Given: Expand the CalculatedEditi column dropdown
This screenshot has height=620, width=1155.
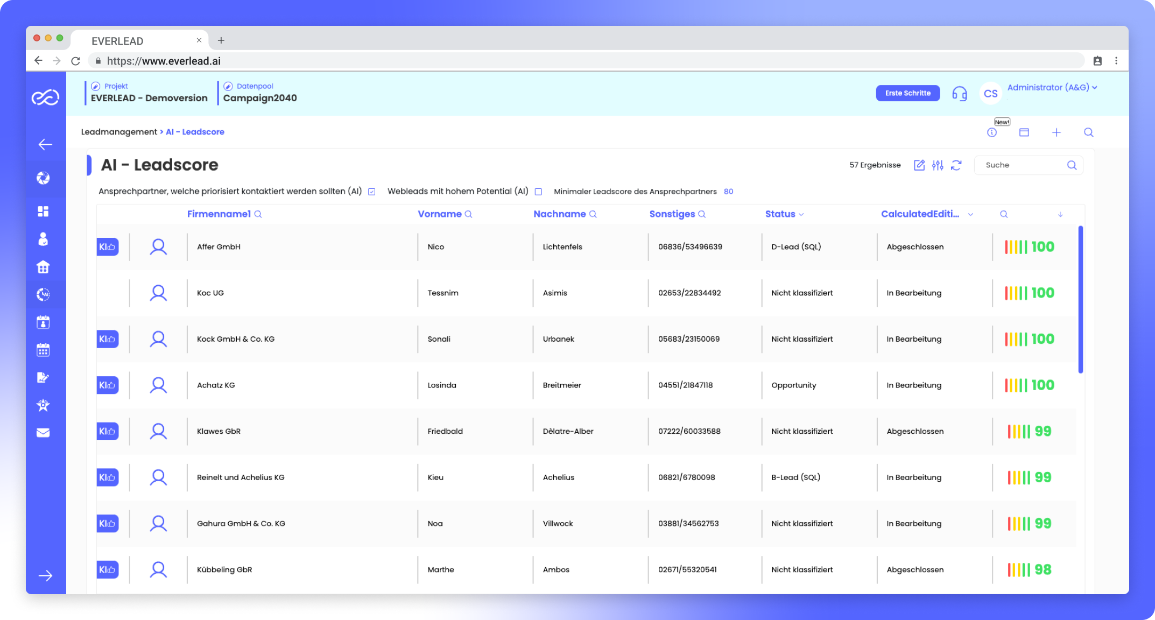Looking at the screenshot, I should [x=970, y=214].
